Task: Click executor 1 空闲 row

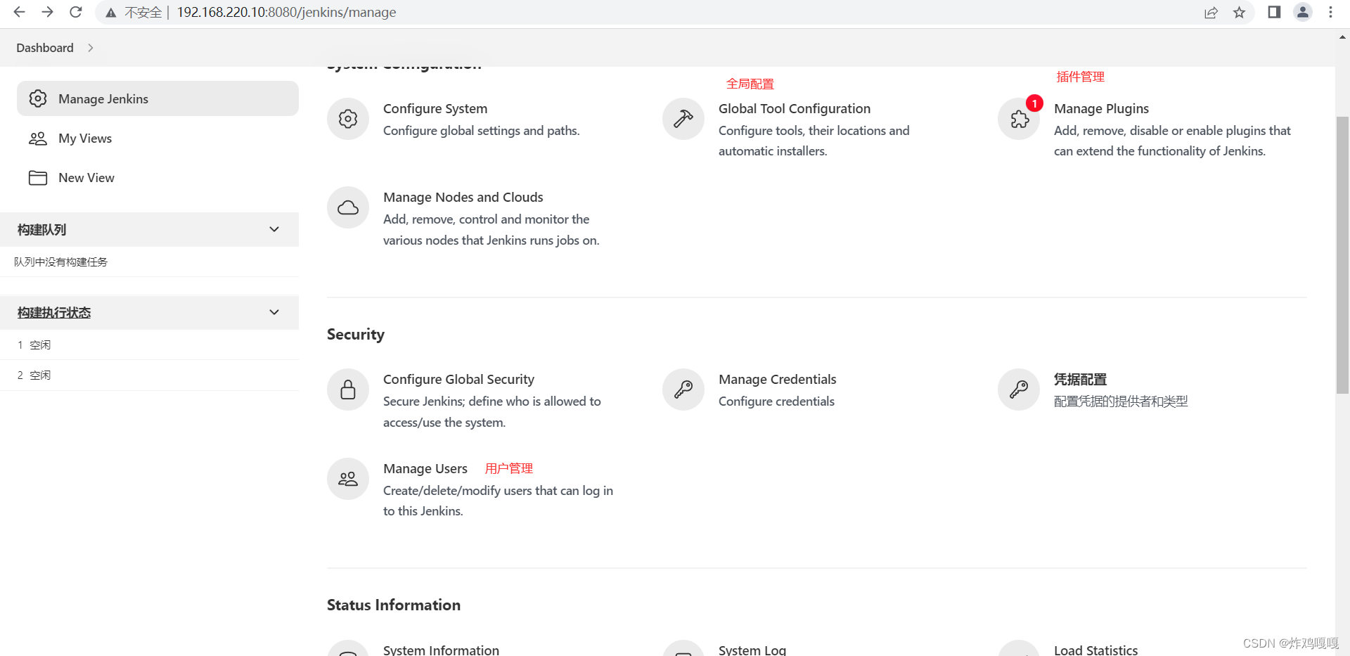Action: (149, 345)
